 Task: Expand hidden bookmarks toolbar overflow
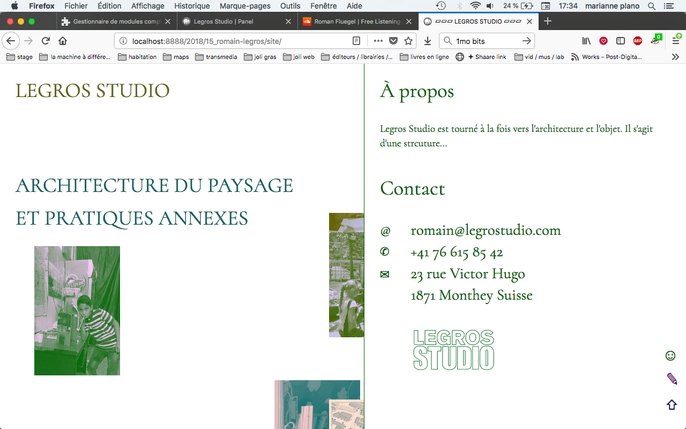click(x=675, y=57)
